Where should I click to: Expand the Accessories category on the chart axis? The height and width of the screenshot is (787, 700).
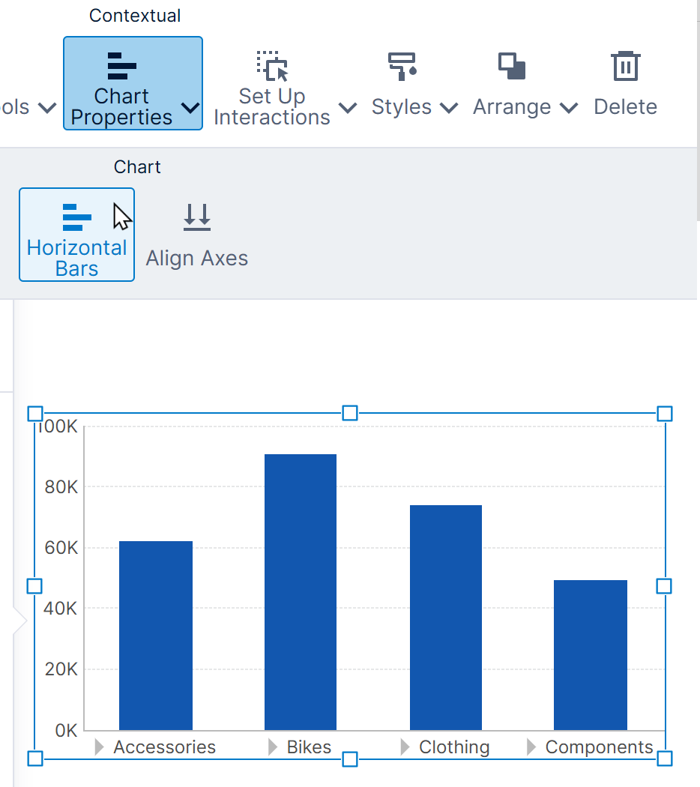point(98,747)
